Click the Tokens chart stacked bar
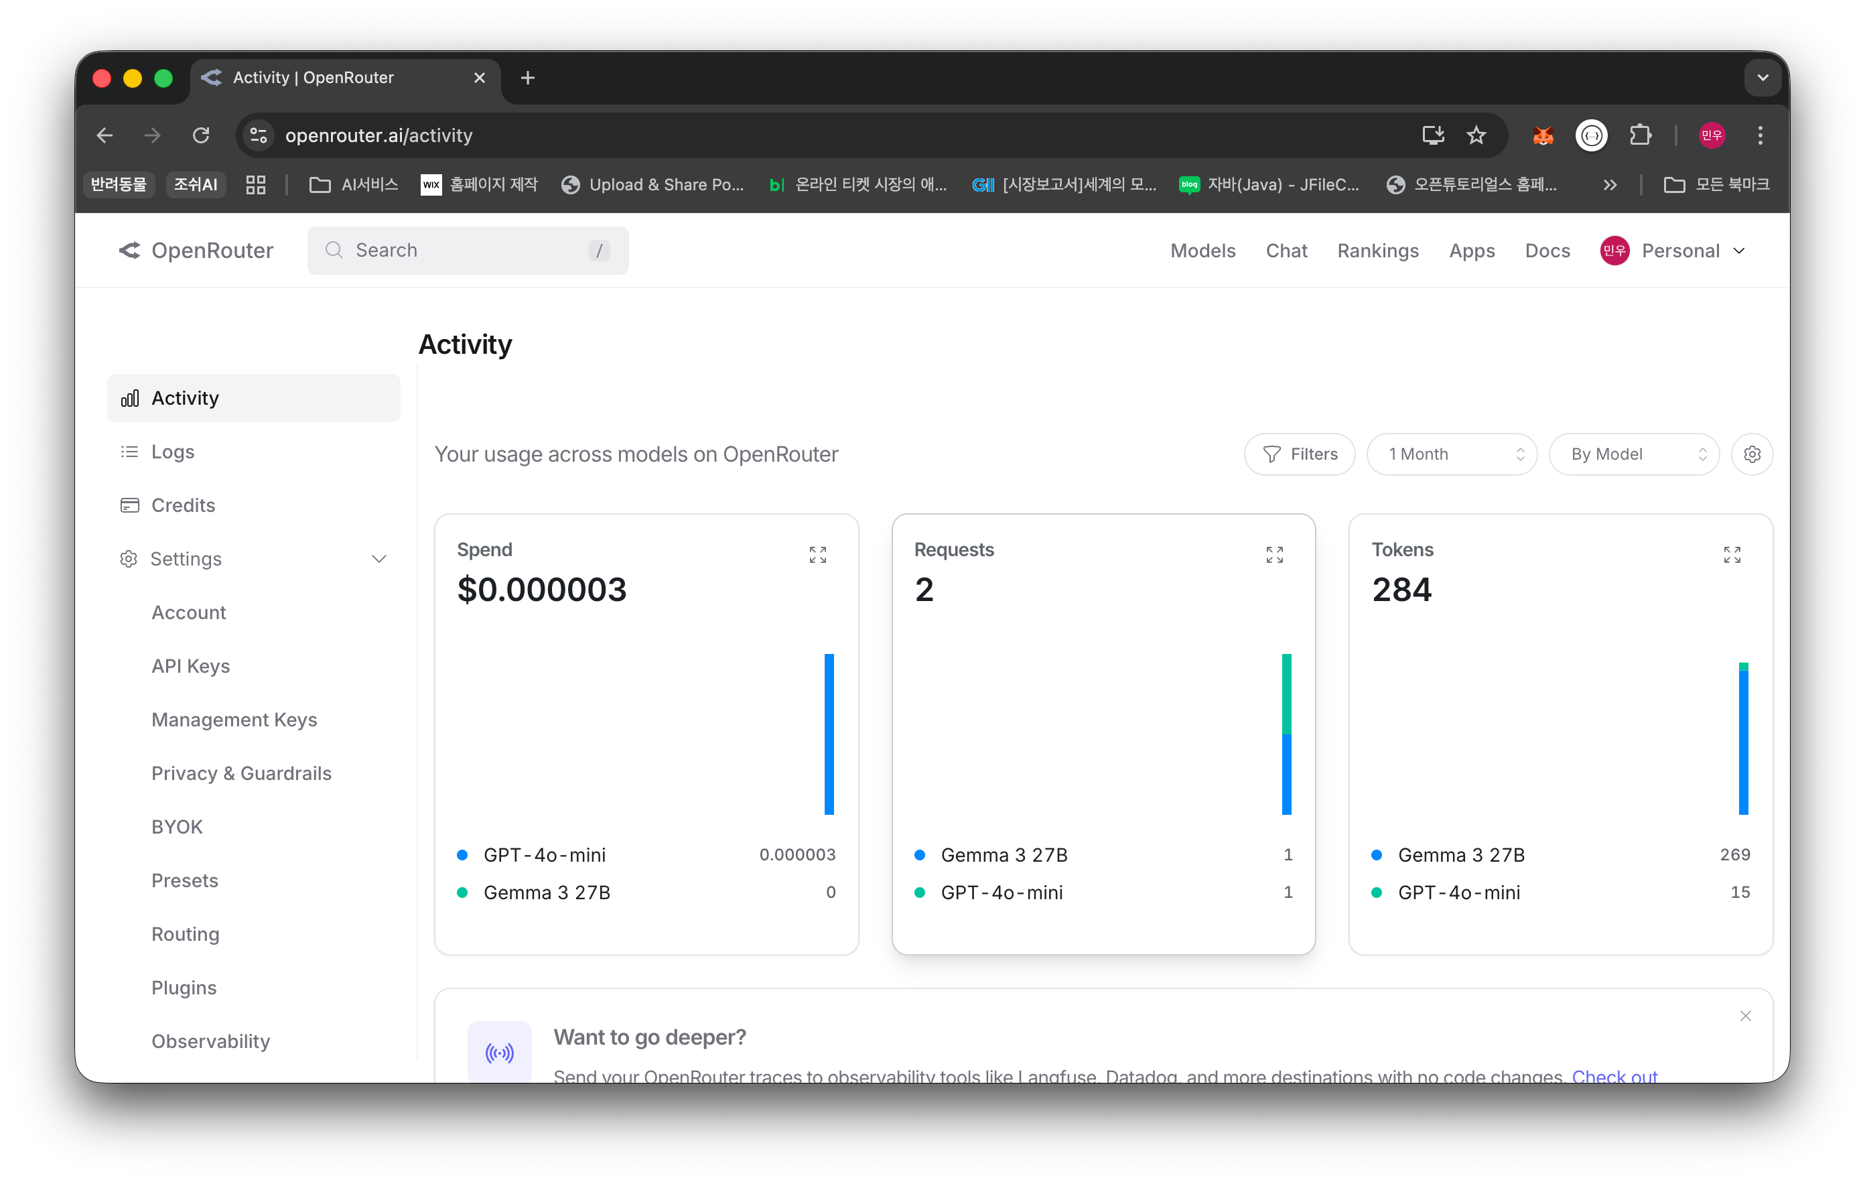The height and width of the screenshot is (1182, 1865). [1743, 738]
